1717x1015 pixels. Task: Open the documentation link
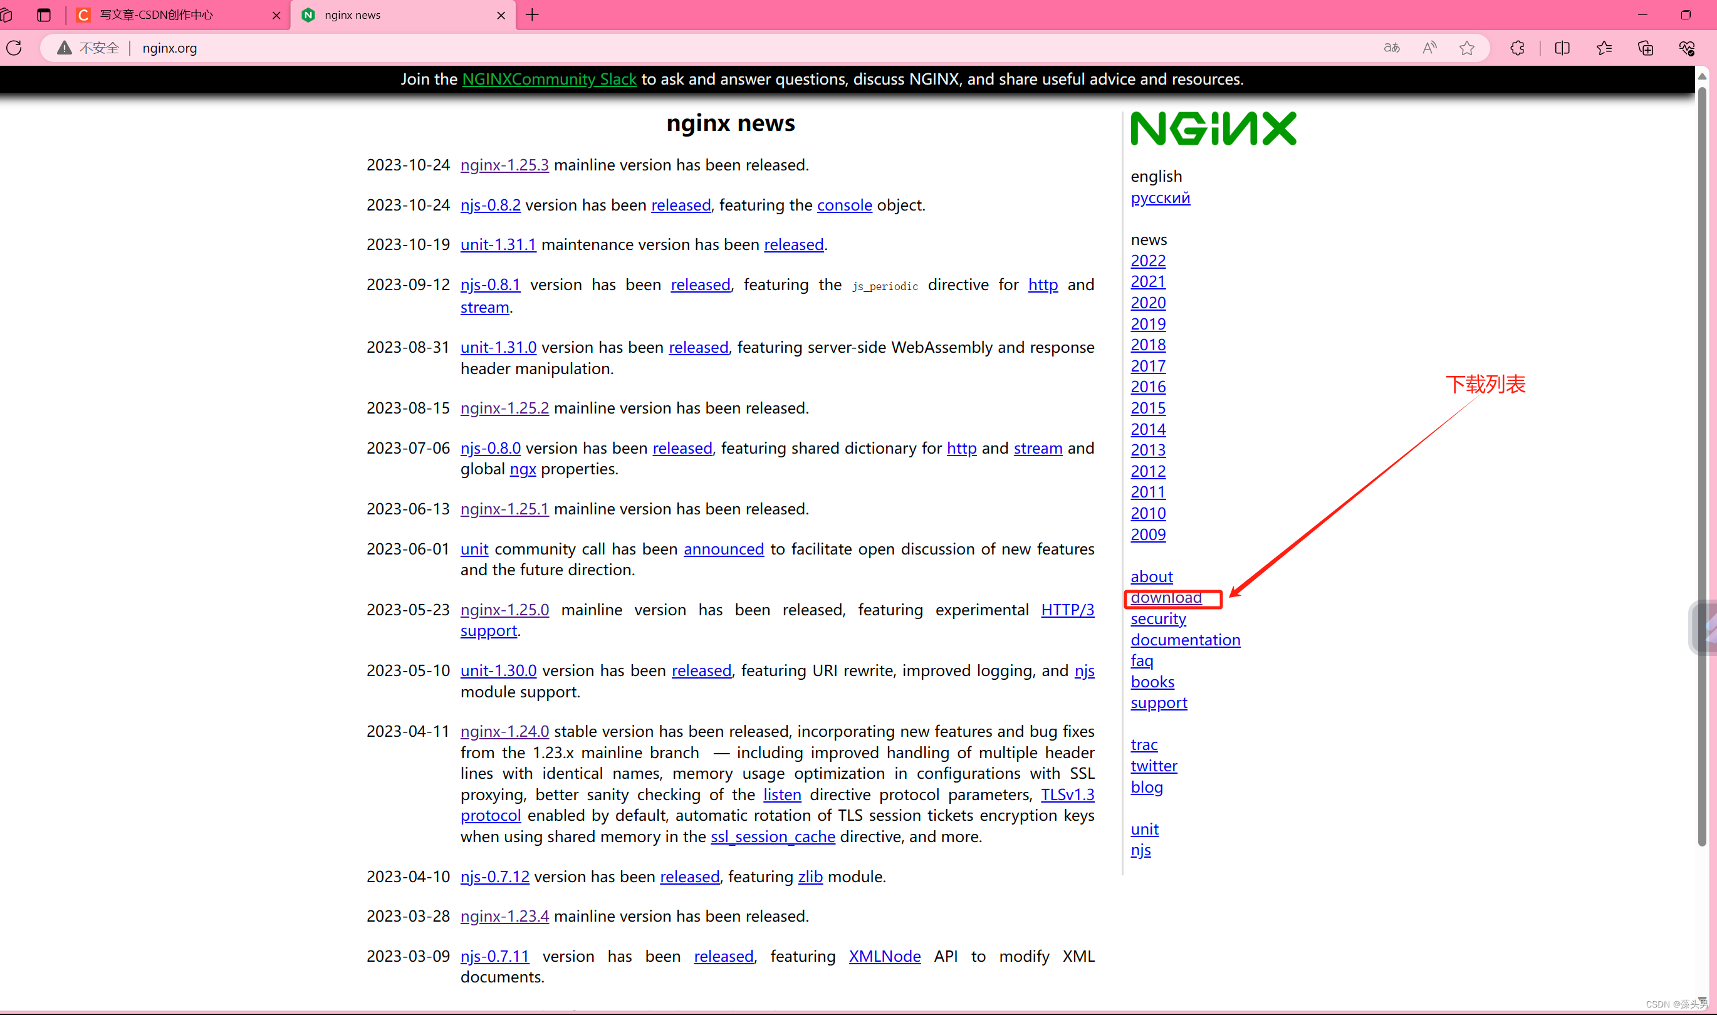pos(1186,640)
